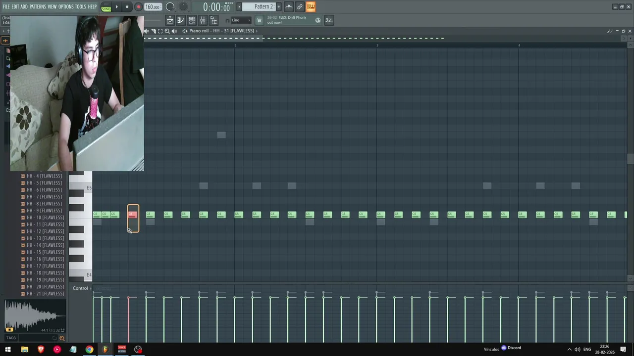Click the taskbar volume speaker icon
634x356 pixels.
pyautogui.click(x=577, y=350)
